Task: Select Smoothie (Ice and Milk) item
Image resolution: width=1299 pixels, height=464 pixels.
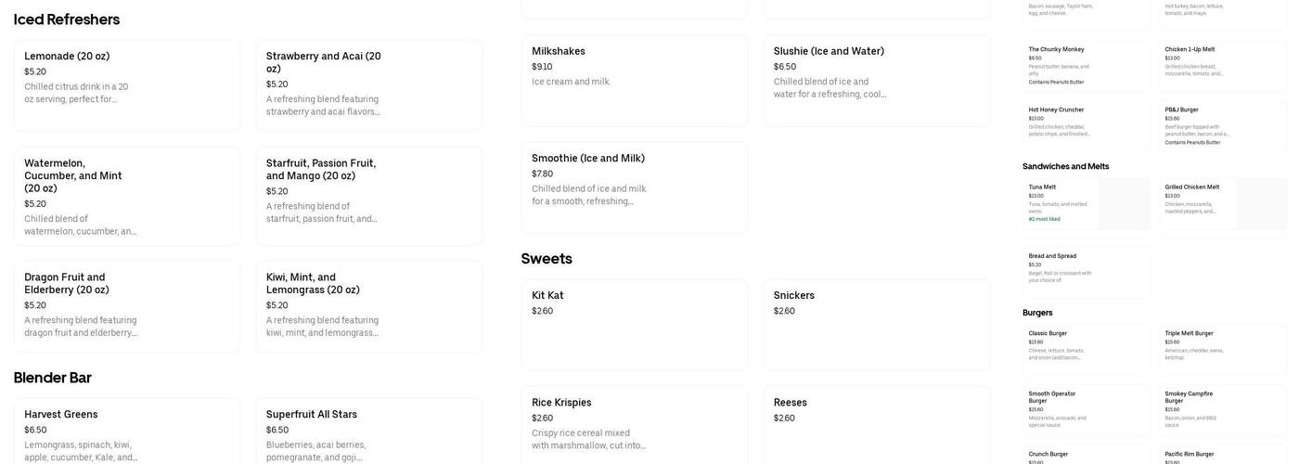Action: tap(634, 187)
